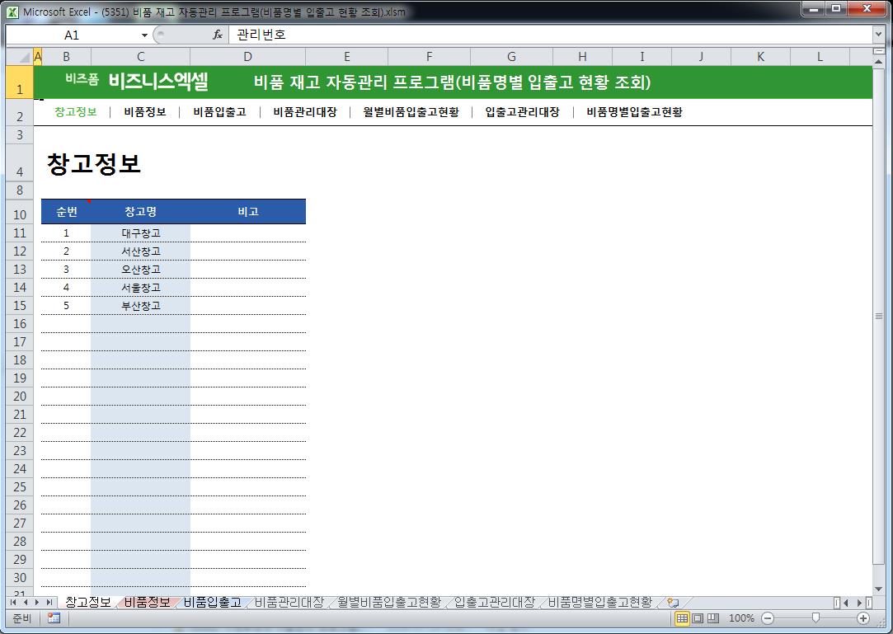Click the 월별비품입출고현황 navigation link
Viewport: 893px width, 634px height.
411,112
